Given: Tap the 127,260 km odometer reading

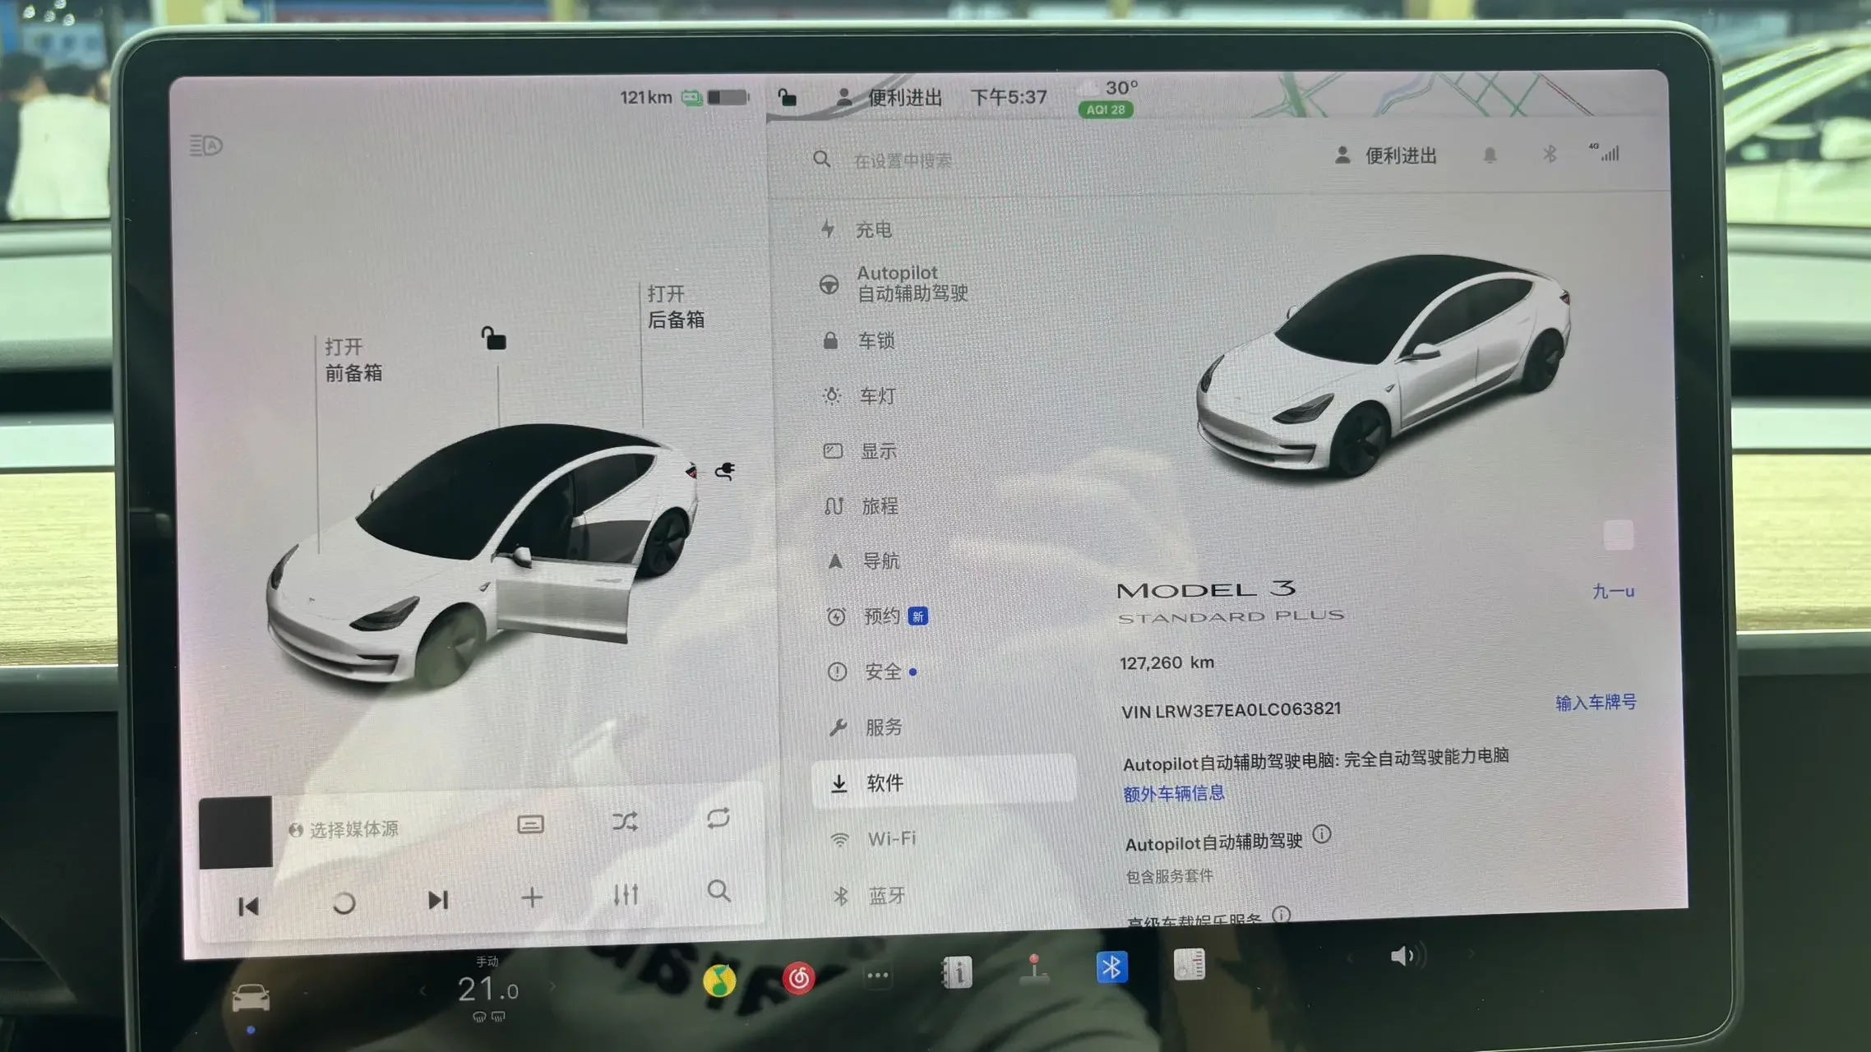Looking at the screenshot, I should click(x=1166, y=662).
